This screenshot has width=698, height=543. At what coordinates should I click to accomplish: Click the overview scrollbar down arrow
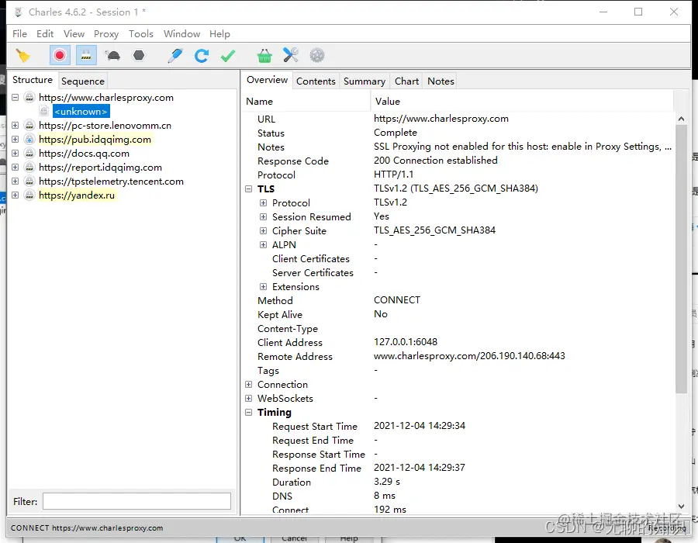click(x=681, y=506)
